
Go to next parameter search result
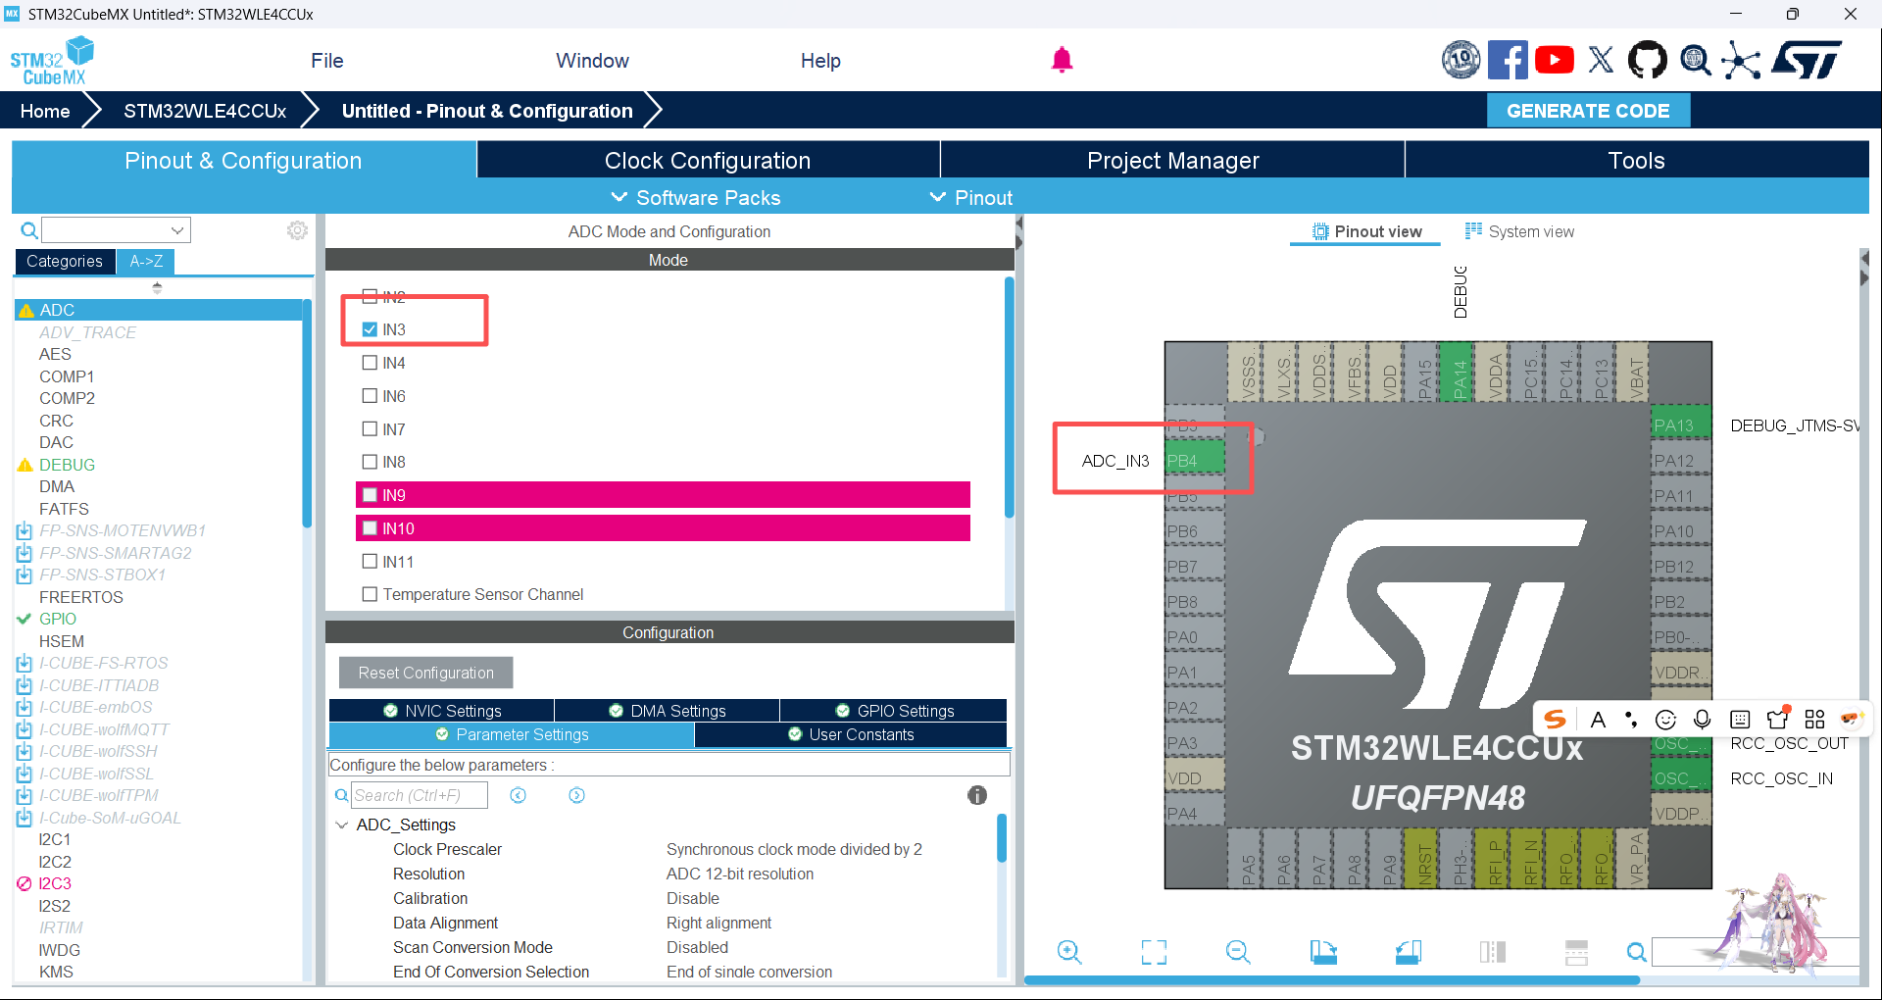coord(576,795)
